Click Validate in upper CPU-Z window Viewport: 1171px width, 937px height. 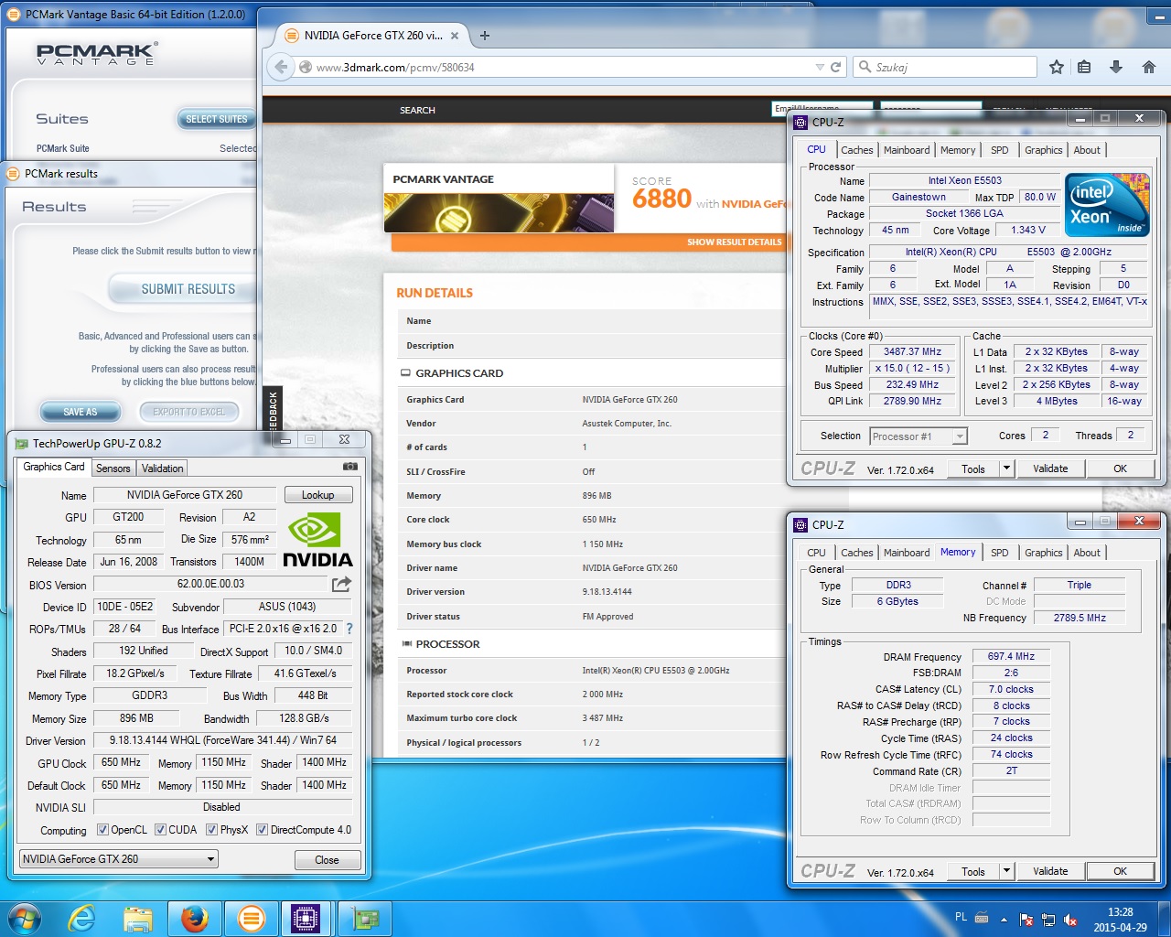(1050, 468)
